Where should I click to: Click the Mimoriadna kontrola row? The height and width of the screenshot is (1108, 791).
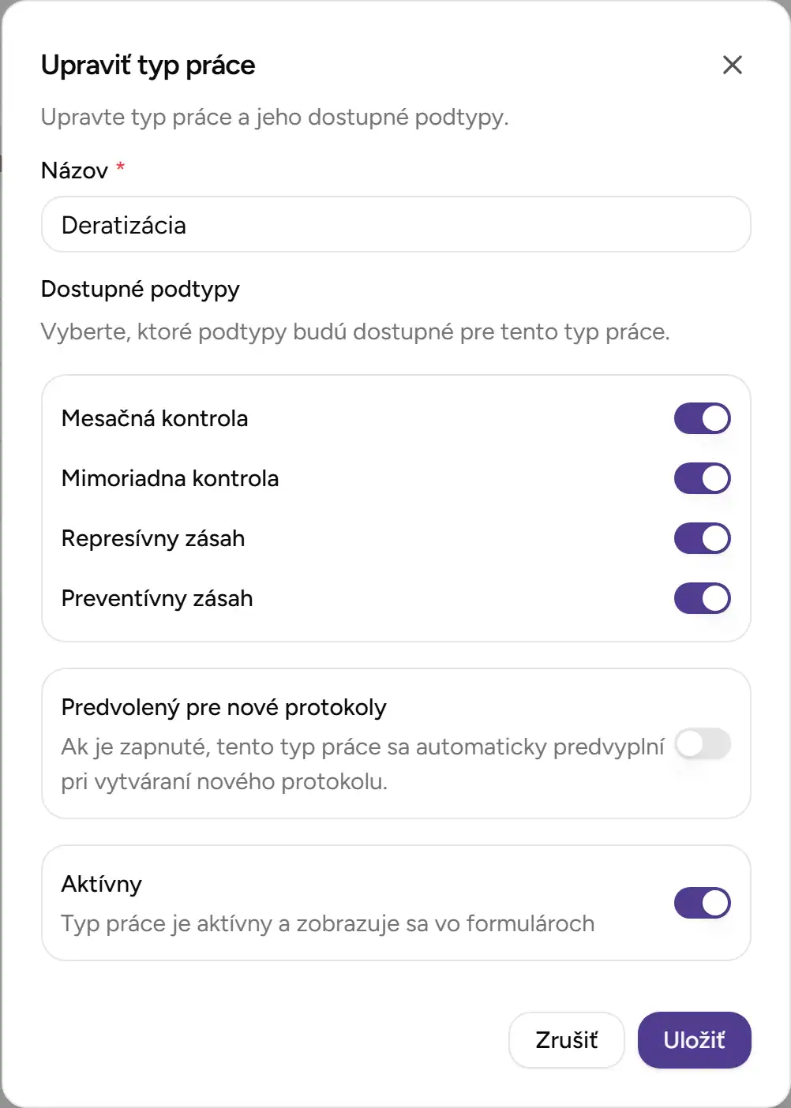point(170,477)
